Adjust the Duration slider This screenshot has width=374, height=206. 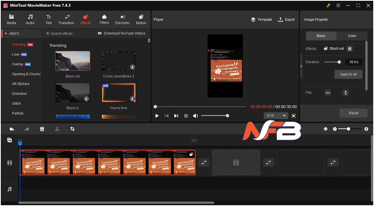(x=332, y=62)
